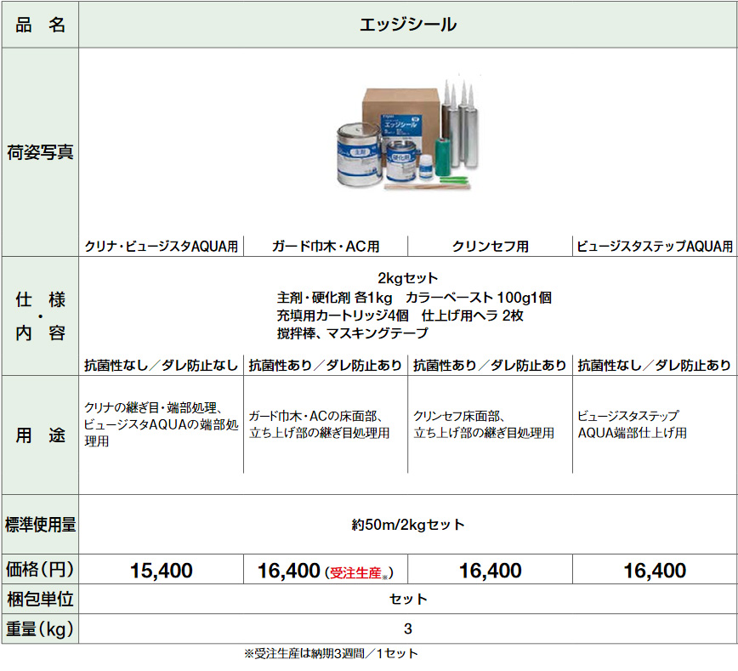Click the ビュージスタステップ AQUA端部仕上げ用 usage text
The image size is (738, 671).
point(633,424)
